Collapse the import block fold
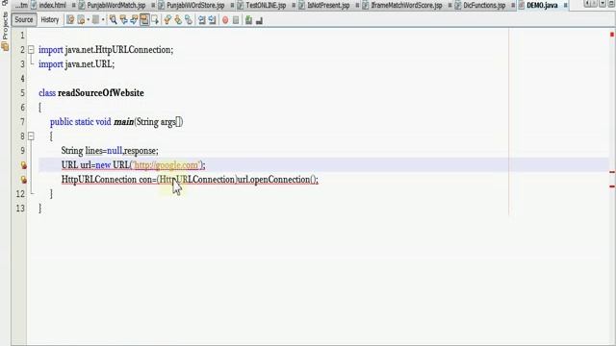Viewport: 616px width, 346px height. coord(31,50)
